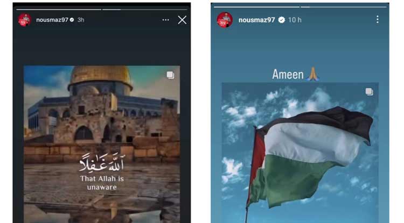Screen dimensions: 404x223
Task: Click verified badge next to nousmaz97 3h
Action: tap(72, 20)
